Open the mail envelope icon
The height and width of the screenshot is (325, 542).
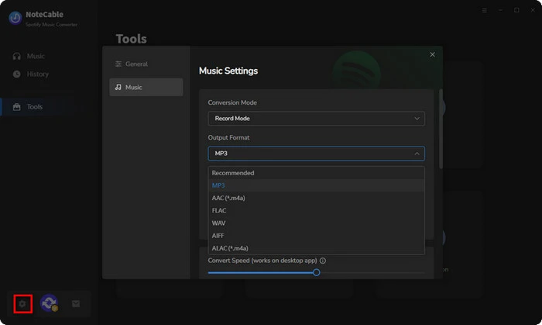tap(76, 304)
